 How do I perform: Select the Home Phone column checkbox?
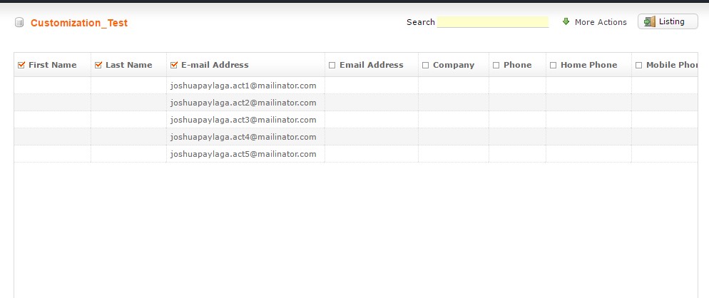(553, 66)
